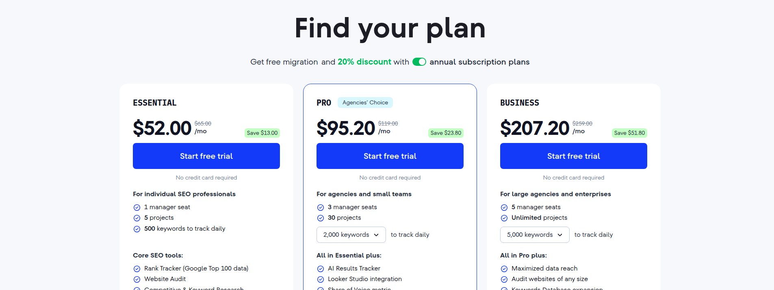774x290 pixels.
Task: Start free trial for the Essential plan
Action: [206, 156]
